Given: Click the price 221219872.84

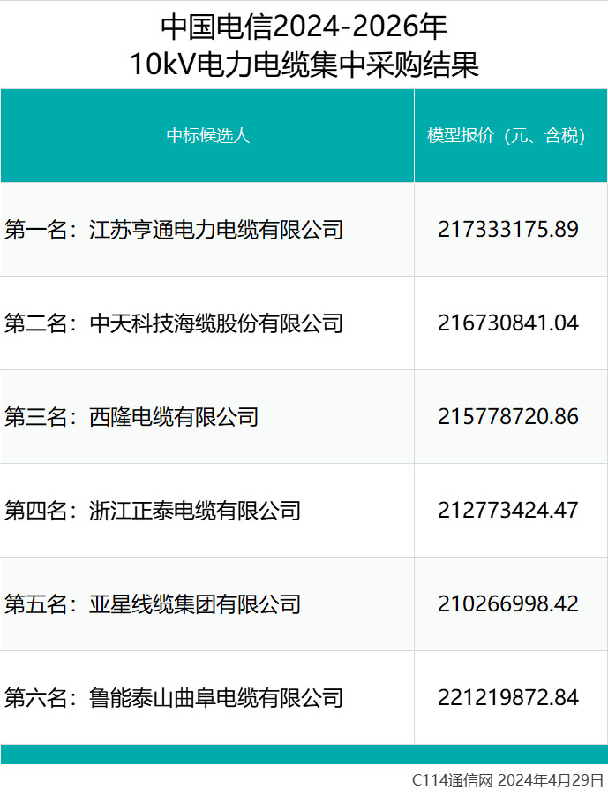Looking at the screenshot, I should pyautogui.click(x=508, y=697).
